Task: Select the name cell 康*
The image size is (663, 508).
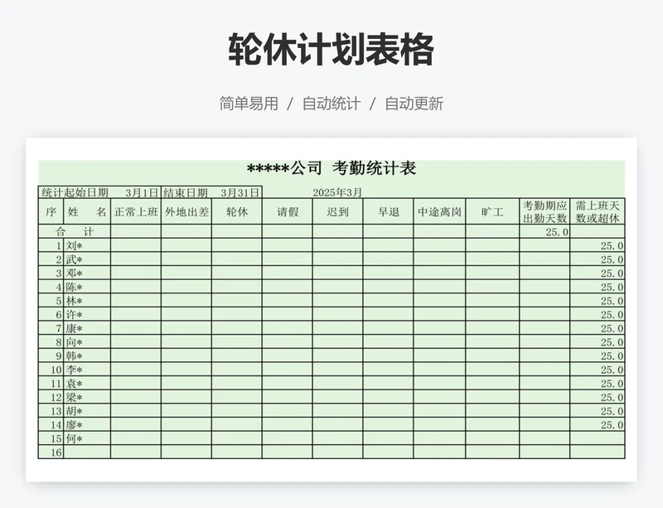Action: (87, 328)
